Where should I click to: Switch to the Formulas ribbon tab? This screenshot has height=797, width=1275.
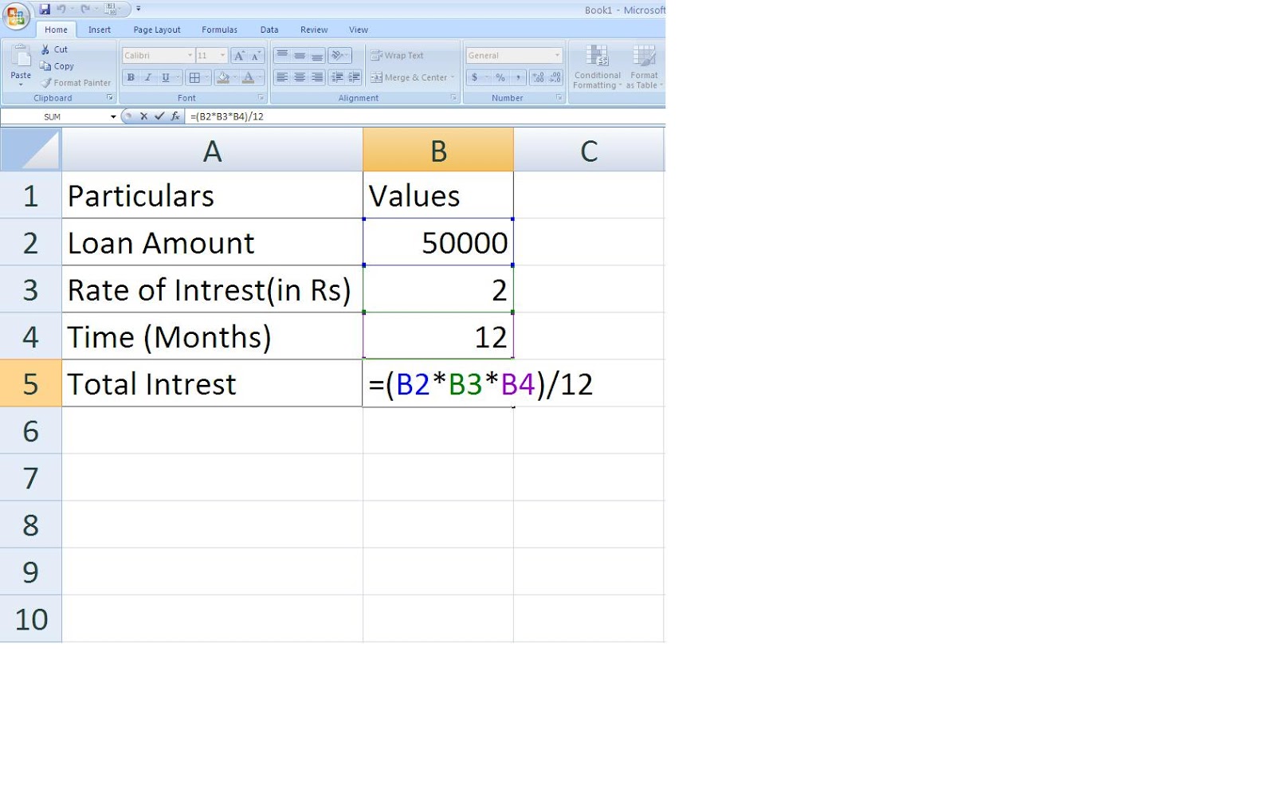pos(219,29)
